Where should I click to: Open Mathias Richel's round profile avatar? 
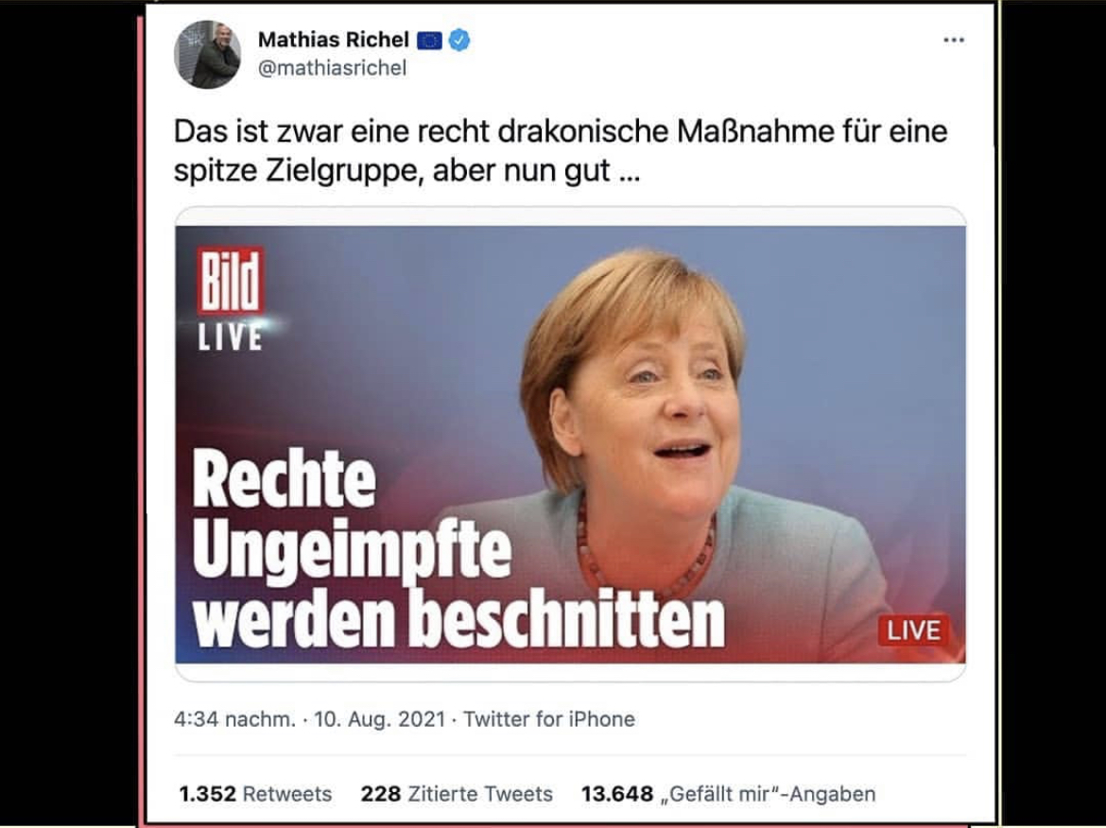pos(207,54)
